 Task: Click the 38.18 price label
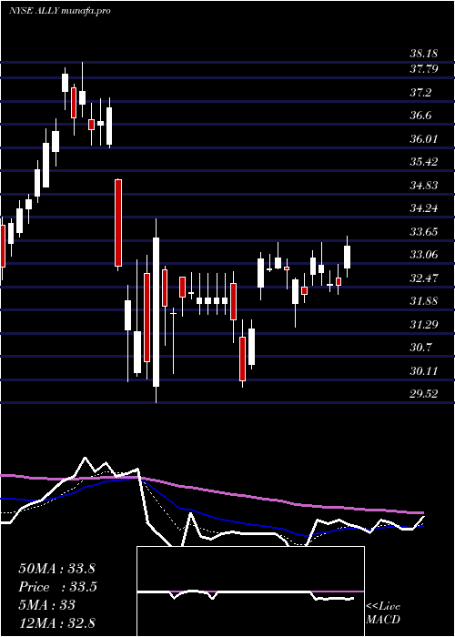(423, 53)
